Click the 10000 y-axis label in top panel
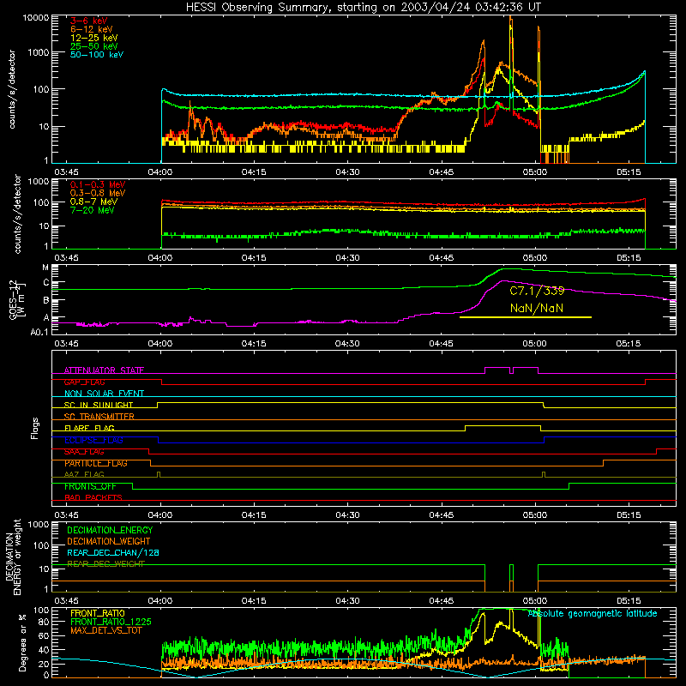Viewport: 686px width, 686px height. pyautogui.click(x=36, y=17)
